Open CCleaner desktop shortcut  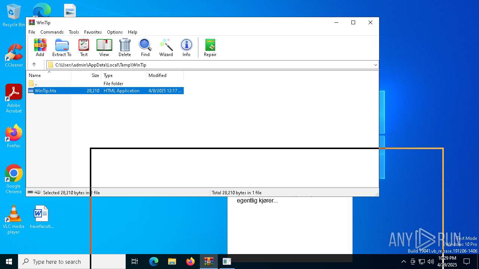click(x=14, y=56)
